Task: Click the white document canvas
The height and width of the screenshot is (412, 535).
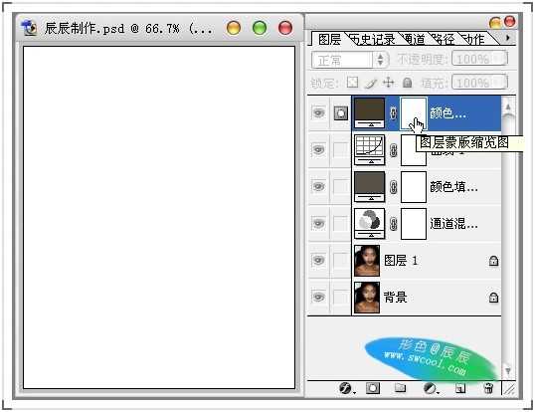Action: (x=159, y=217)
